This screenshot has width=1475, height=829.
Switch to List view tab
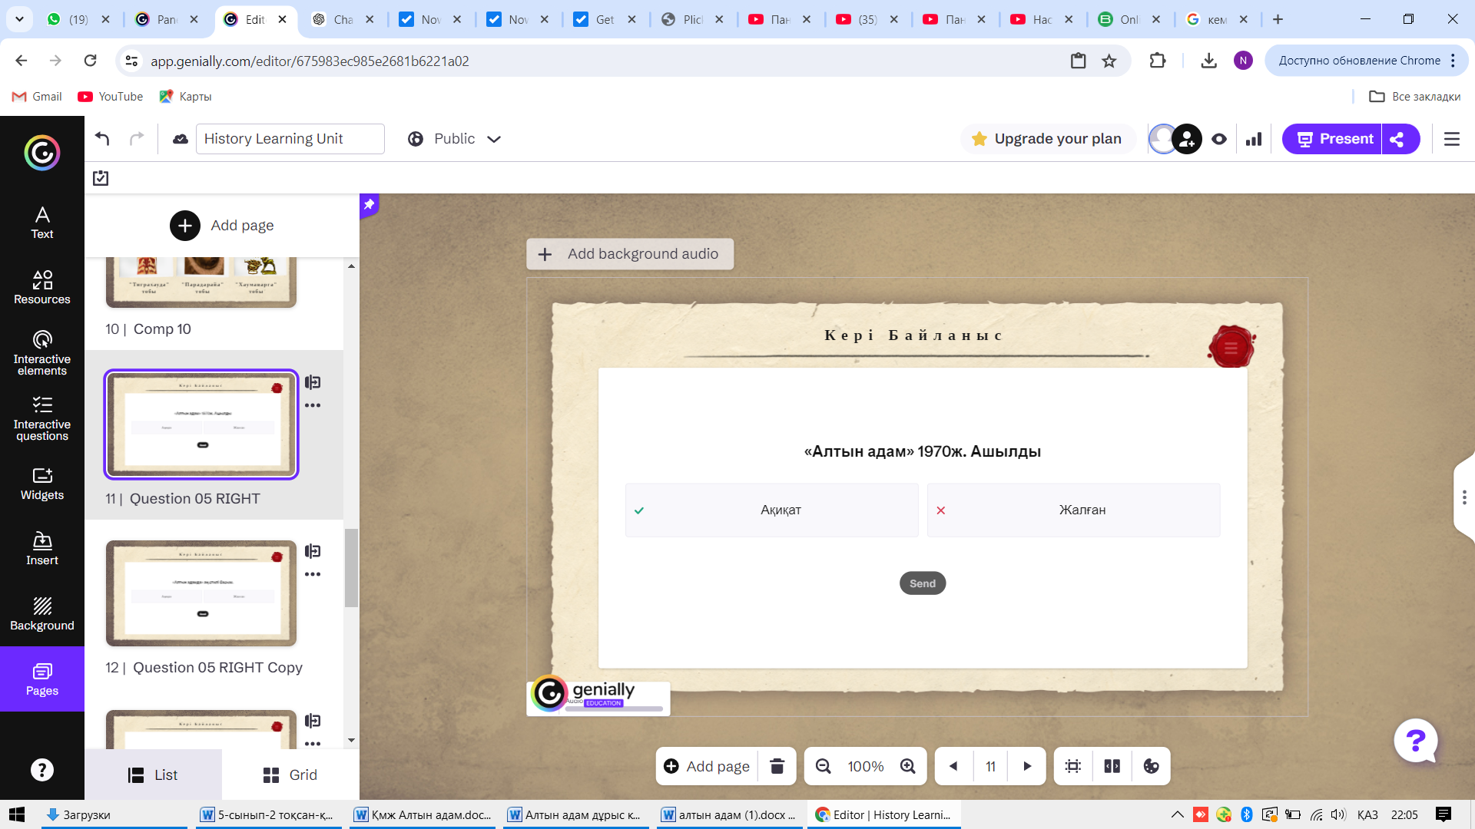coord(153,775)
